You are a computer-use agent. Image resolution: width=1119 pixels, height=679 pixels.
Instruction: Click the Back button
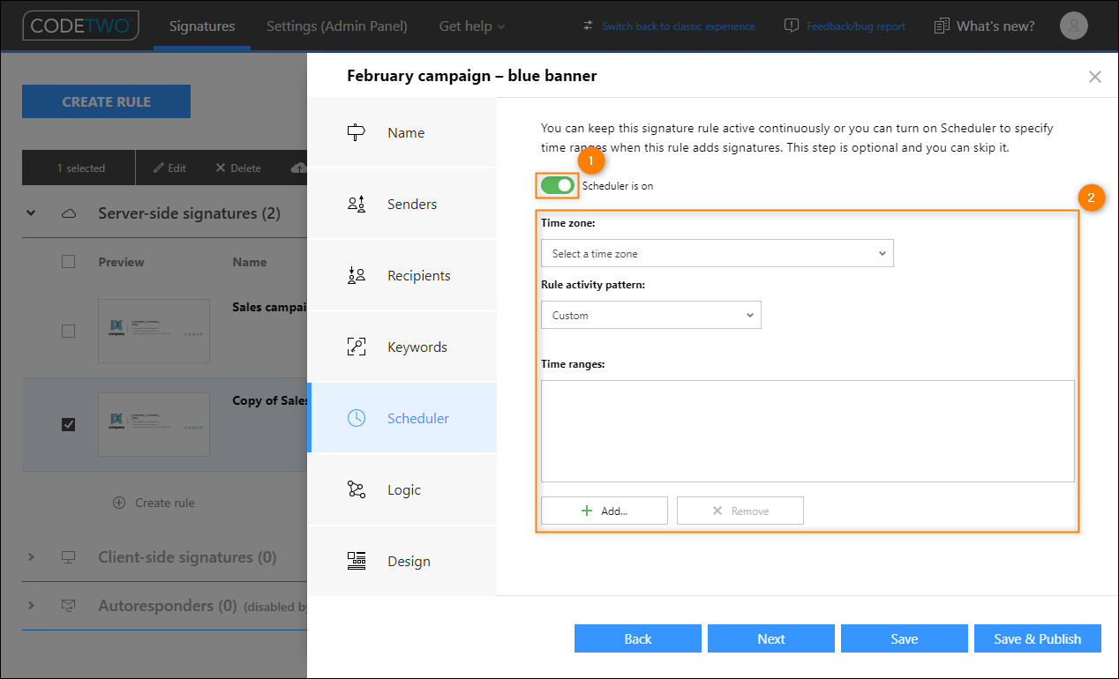638,638
